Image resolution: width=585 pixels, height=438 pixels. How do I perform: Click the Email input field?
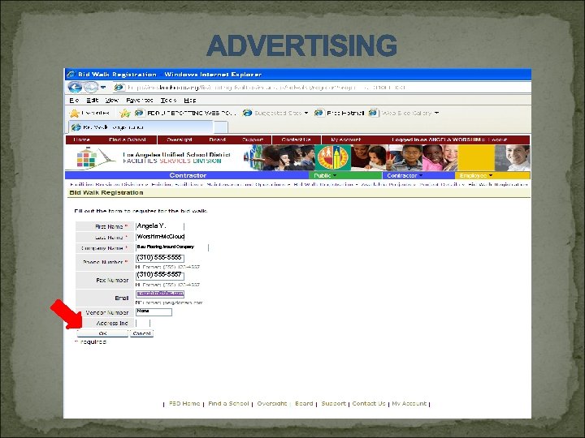coord(160,294)
